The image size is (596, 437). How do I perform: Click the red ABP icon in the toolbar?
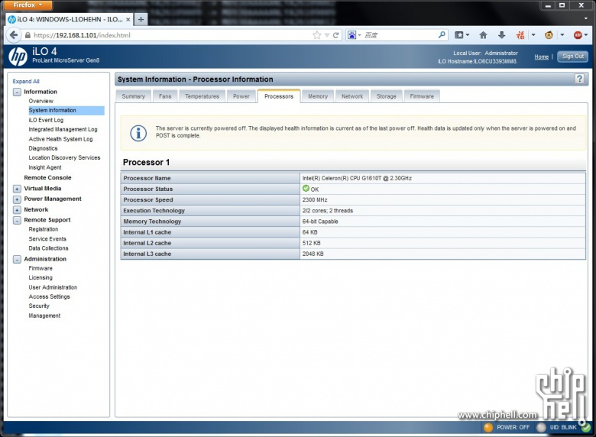point(578,35)
